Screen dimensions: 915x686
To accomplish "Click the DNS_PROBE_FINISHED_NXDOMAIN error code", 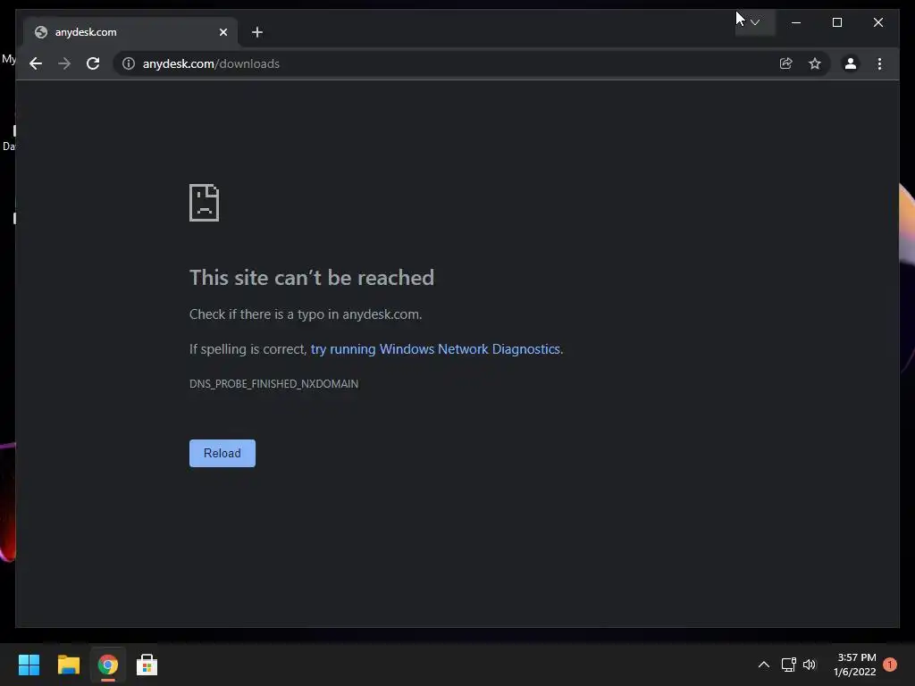I will (x=273, y=384).
